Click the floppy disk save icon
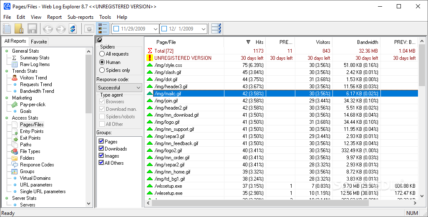This screenshot has height=217, width=428. point(32,29)
